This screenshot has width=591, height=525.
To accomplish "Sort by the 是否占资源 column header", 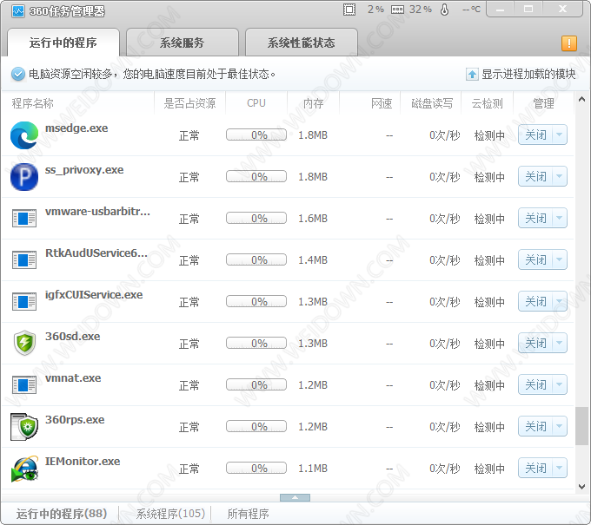I will [x=189, y=103].
